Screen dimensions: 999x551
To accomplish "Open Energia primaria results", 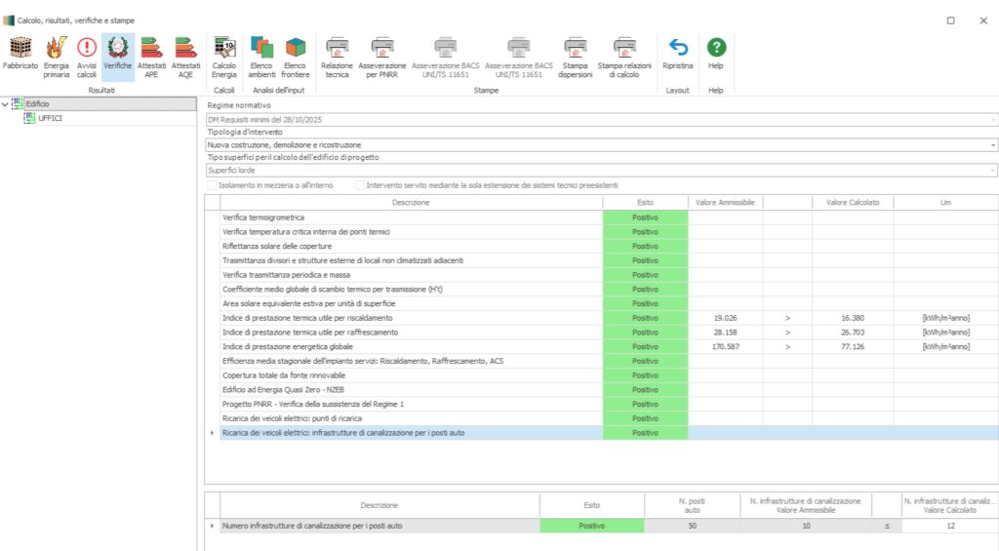I will tap(56, 49).
